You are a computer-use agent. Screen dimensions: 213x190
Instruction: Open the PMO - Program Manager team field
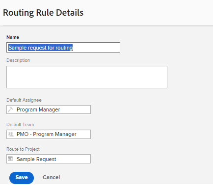tap(49, 134)
